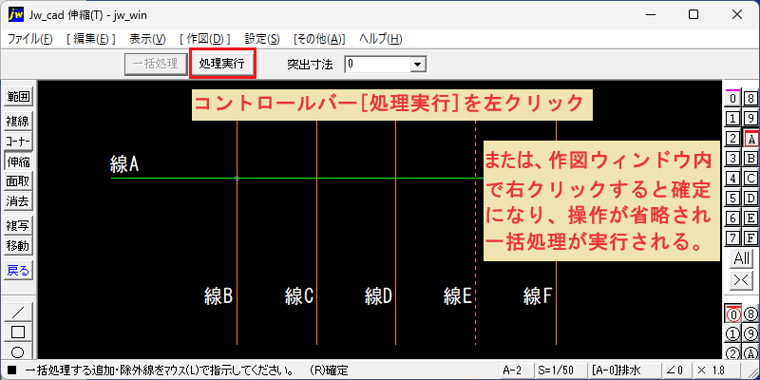
Task: Click the All layers button
Action: (742, 258)
